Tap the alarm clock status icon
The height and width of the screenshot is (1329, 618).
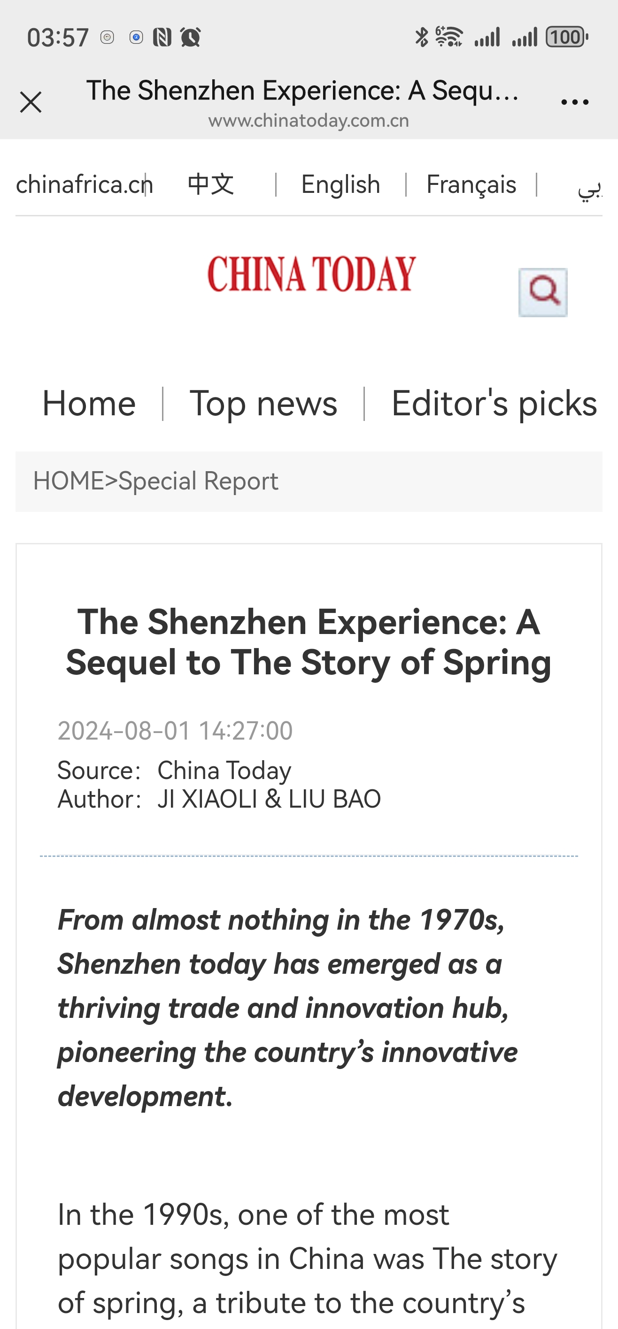click(190, 37)
